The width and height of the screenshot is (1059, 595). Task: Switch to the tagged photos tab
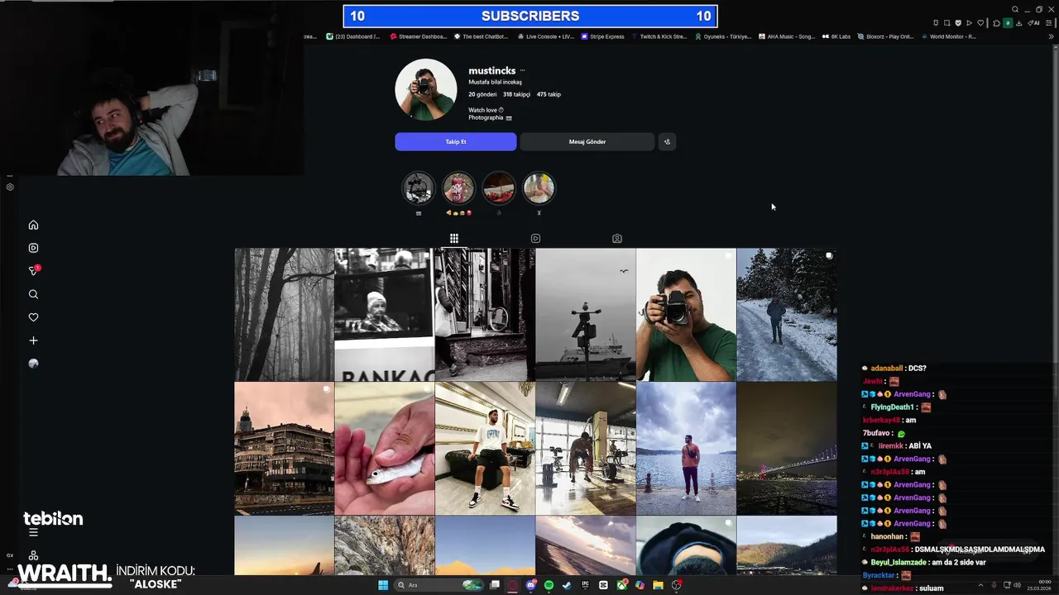click(616, 238)
